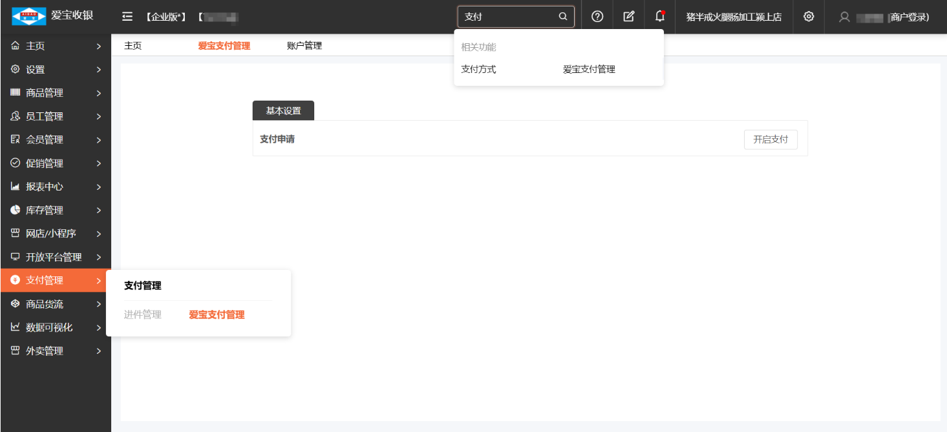Open the 数据可视化 sidebar item

[55, 327]
